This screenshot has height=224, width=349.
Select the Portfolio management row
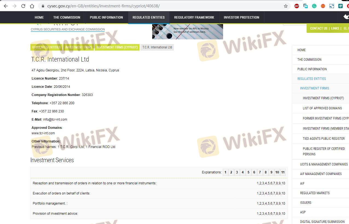[x=159, y=203]
